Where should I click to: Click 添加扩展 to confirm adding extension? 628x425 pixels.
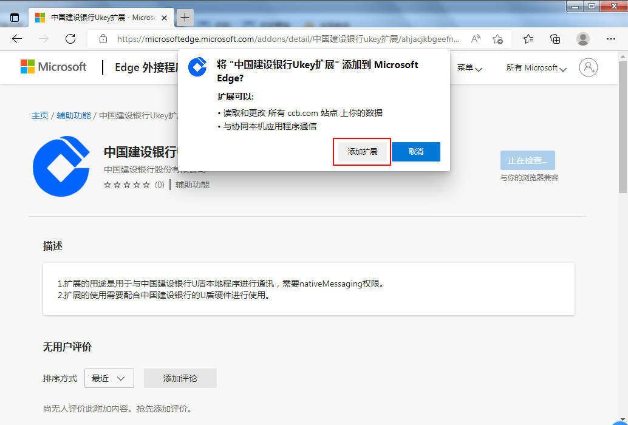(362, 152)
